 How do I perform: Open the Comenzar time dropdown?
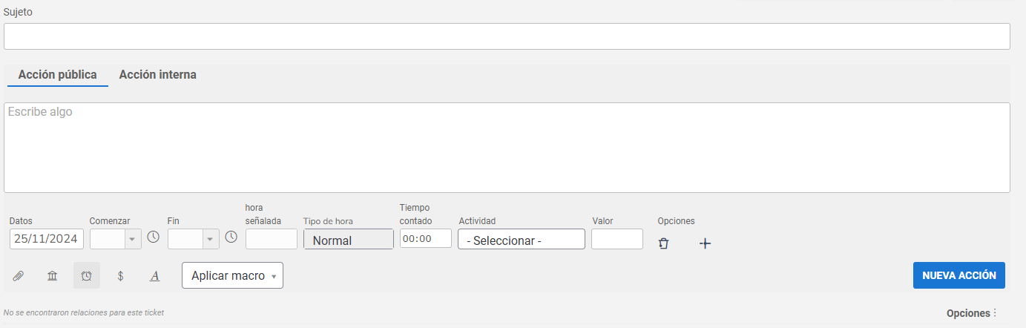point(116,238)
